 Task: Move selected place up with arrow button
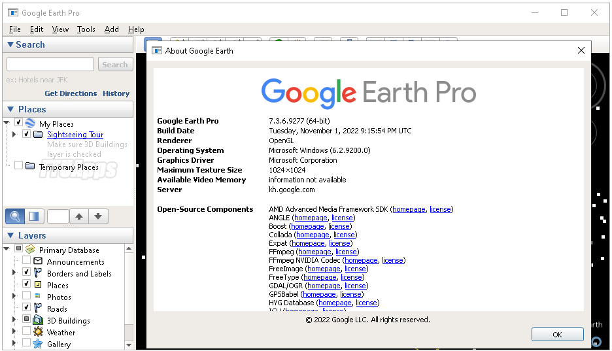(x=79, y=216)
